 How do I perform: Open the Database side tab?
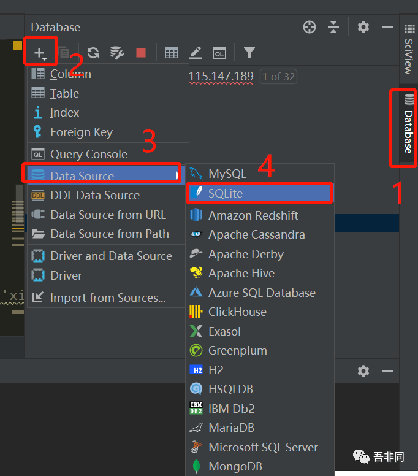click(x=409, y=125)
